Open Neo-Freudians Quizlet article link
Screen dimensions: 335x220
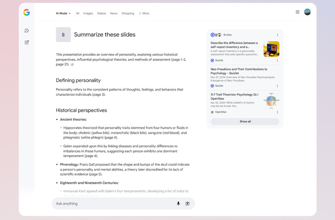click(239, 71)
